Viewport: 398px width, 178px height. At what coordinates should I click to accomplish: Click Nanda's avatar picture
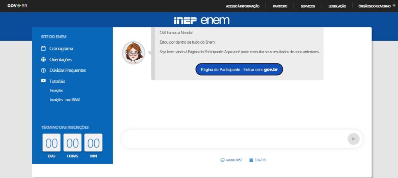point(133,53)
